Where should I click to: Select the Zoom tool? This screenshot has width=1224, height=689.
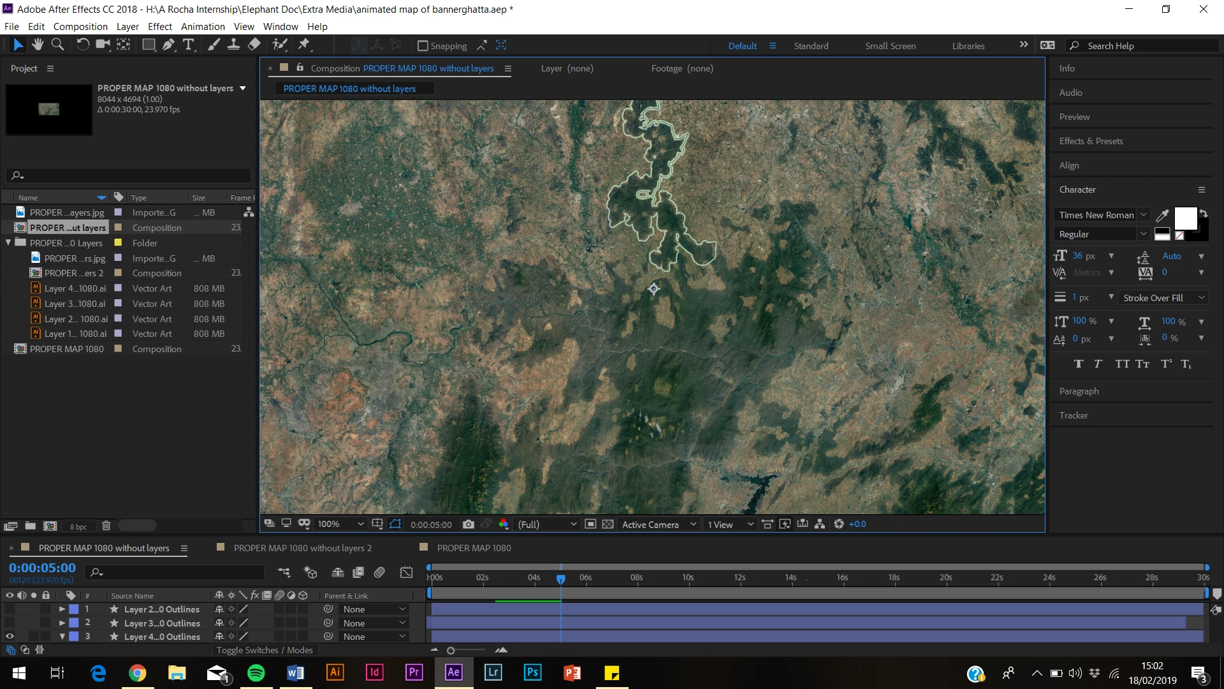pyautogui.click(x=57, y=45)
